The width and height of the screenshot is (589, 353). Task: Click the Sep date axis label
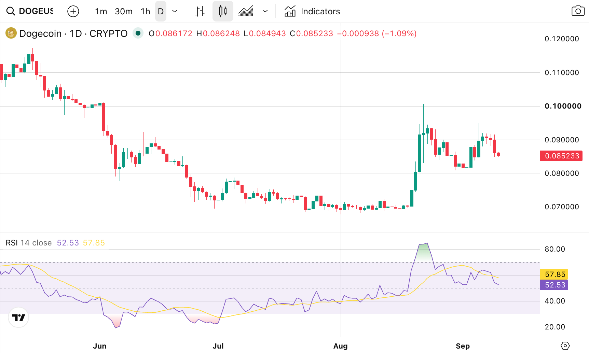(x=463, y=346)
